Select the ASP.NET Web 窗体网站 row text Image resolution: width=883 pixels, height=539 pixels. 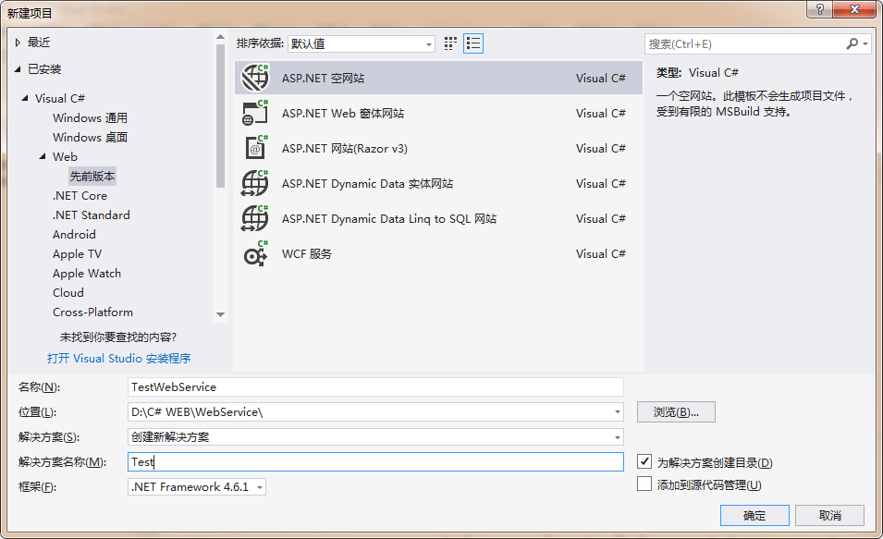click(x=343, y=113)
